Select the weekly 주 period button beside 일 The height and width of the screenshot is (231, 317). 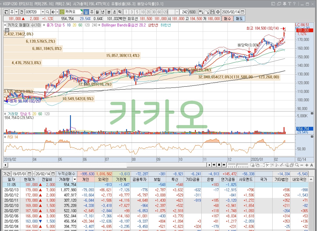click(92, 12)
